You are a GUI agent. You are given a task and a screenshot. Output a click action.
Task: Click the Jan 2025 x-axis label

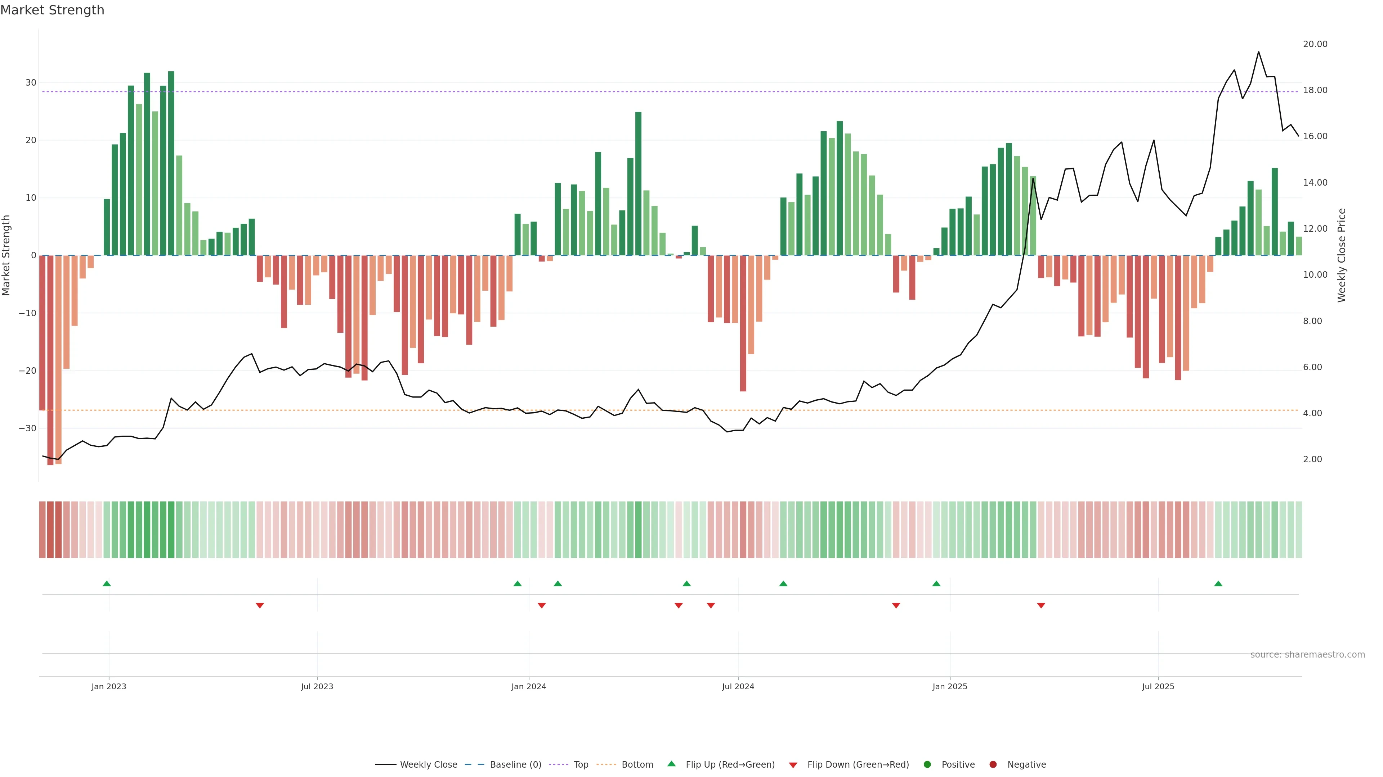[x=950, y=686]
